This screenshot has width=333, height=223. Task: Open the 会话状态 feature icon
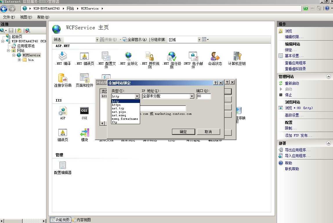pyautogui.click(x=215, y=59)
